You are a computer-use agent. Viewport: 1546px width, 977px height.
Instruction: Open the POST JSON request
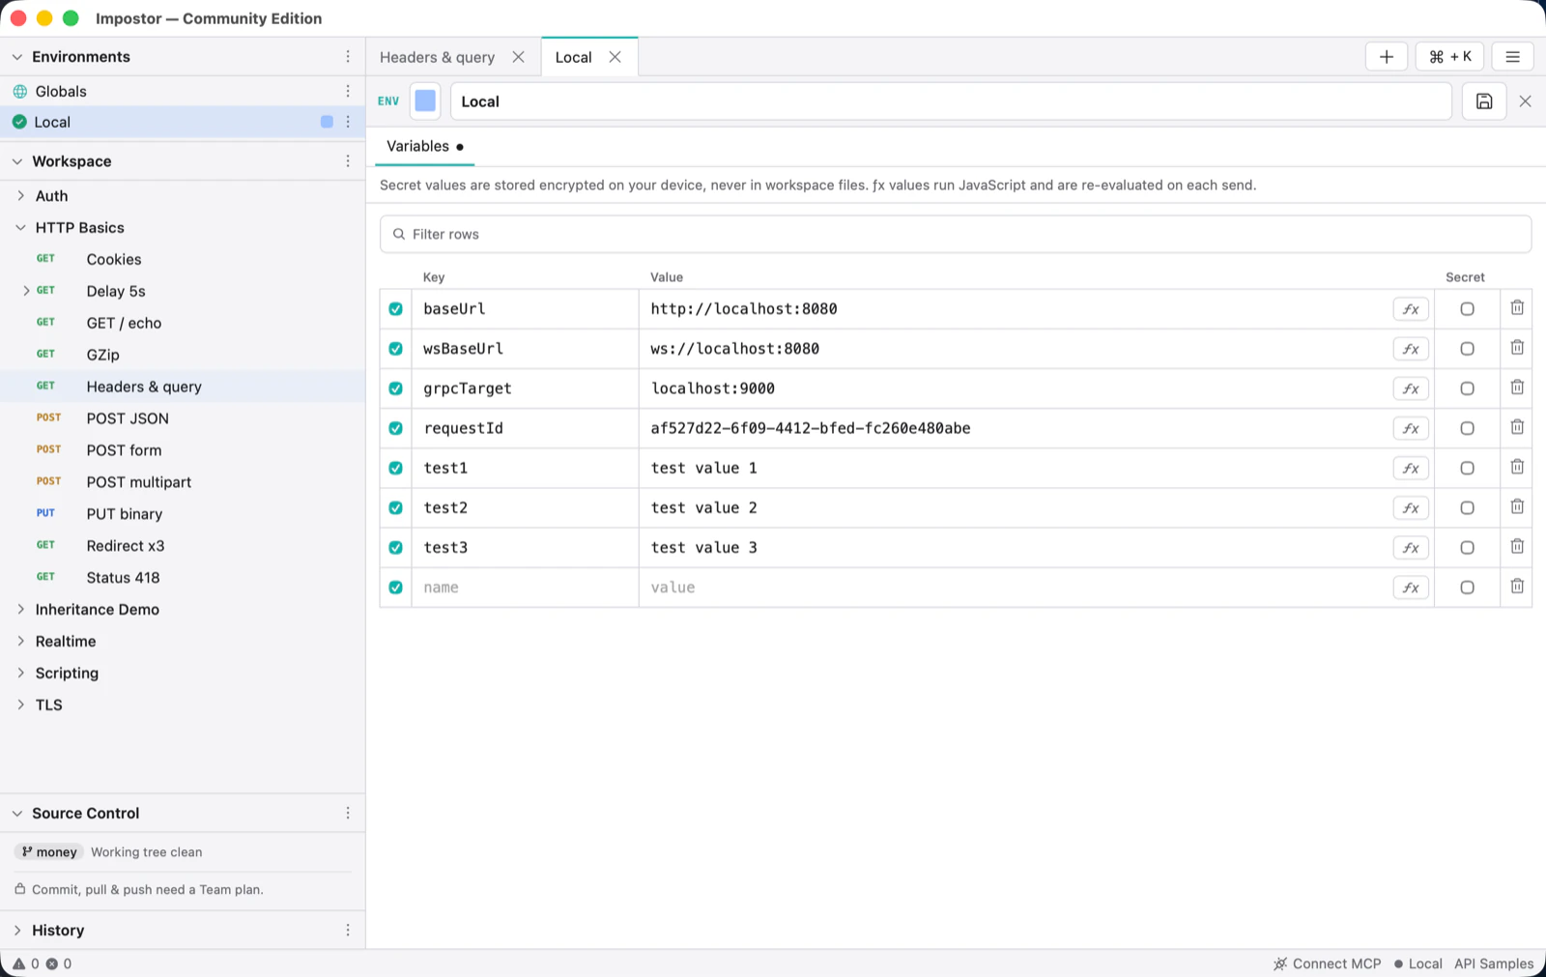pos(128,418)
